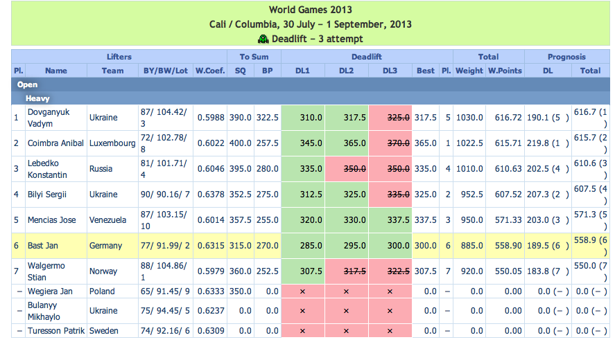The height and width of the screenshot is (342, 615).
Task: Open lifter Coimbra Anibal's entry
Action: click(x=54, y=143)
